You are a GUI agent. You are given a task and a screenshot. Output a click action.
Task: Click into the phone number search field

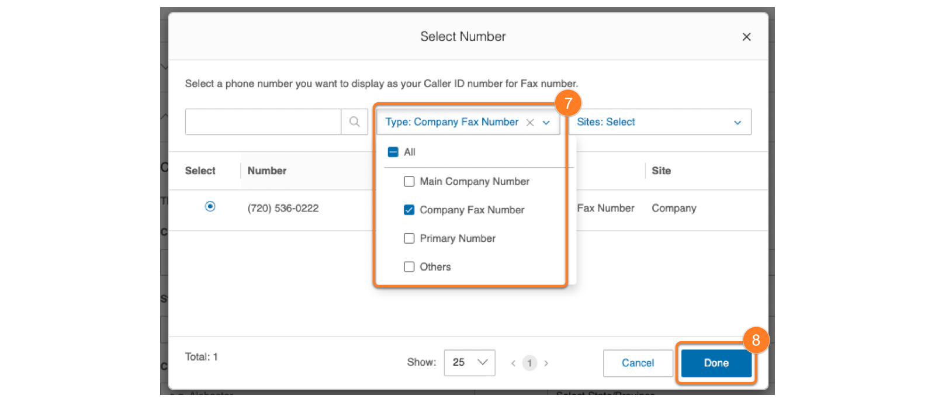(x=263, y=122)
